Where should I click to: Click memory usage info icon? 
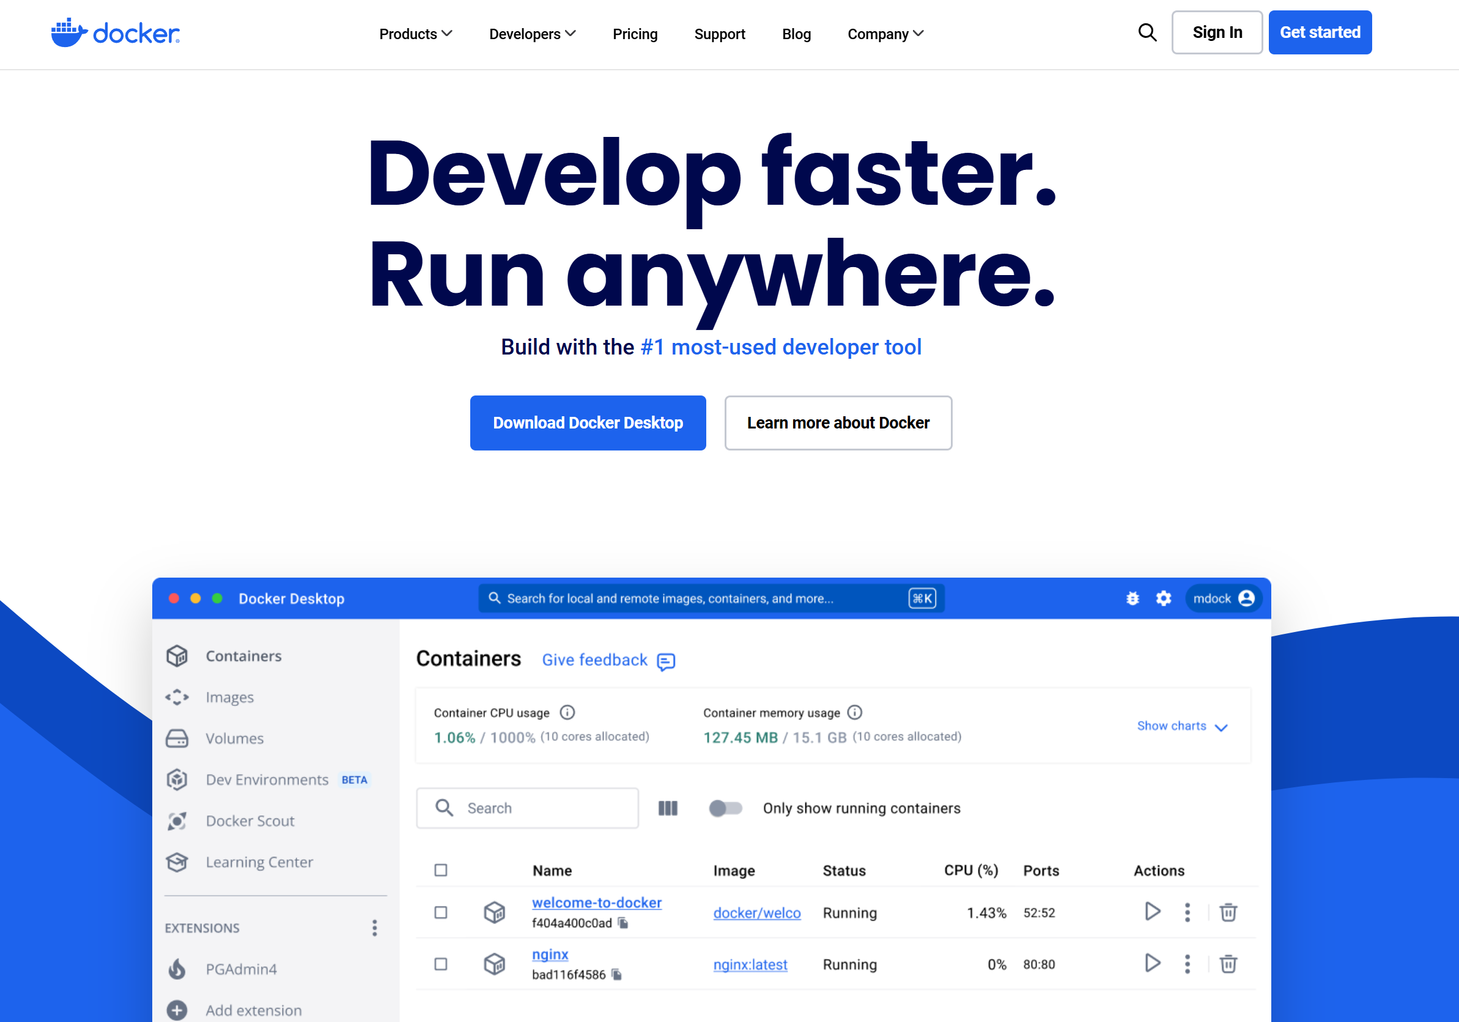pyautogui.click(x=855, y=712)
